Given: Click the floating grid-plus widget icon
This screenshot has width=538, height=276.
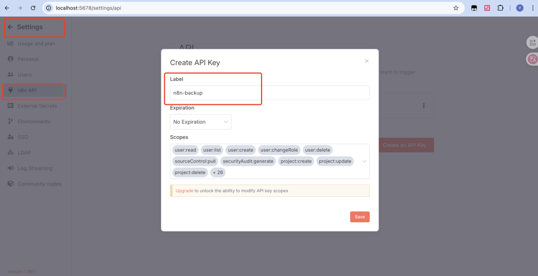Looking at the screenshot, I should [x=533, y=42].
